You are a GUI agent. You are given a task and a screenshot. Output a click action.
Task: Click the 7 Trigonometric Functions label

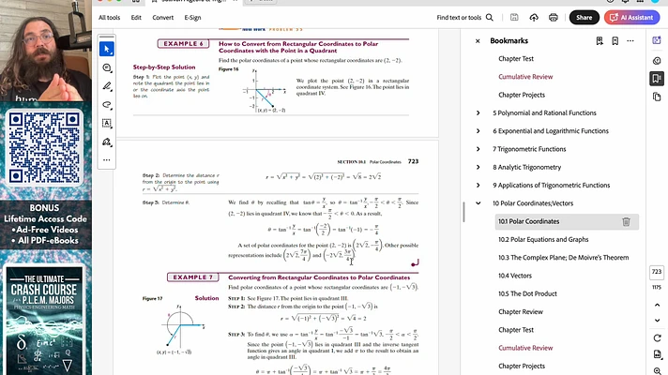[x=529, y=149]
